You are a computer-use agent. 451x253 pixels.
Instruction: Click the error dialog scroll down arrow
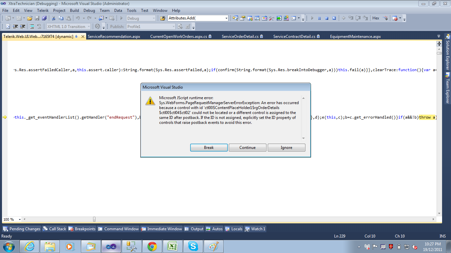tap(303, 138)
